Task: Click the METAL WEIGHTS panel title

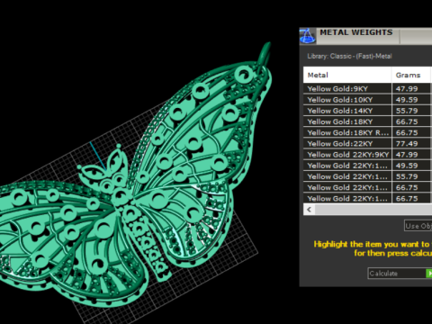Action: 356,32
